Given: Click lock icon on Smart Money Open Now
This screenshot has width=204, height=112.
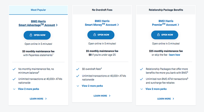Looking at the screenshot, I should point(95,35).
